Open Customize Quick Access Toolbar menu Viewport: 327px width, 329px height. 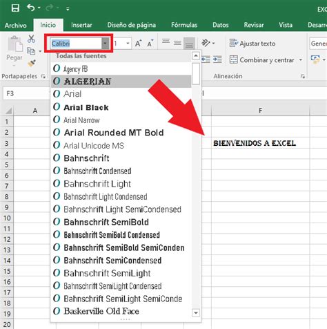coord(68,9)
